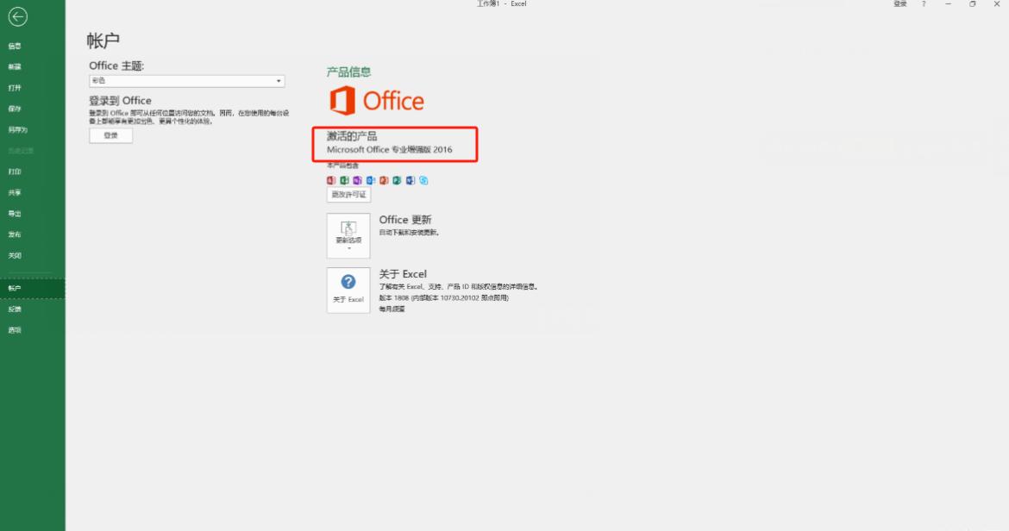Viewport: 1009px width, 531px height.
Task: Click the Access icon in included products
Action: pos(331,181)
